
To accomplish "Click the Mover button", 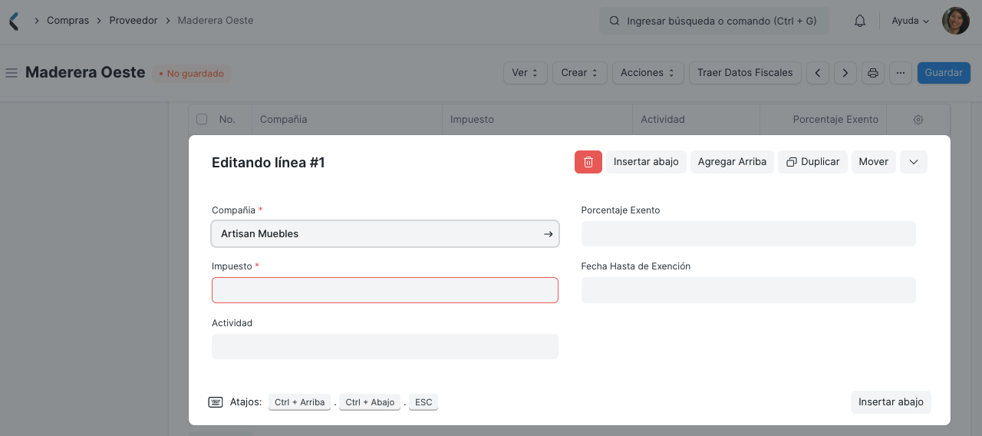I will click(x=874, y=162).
